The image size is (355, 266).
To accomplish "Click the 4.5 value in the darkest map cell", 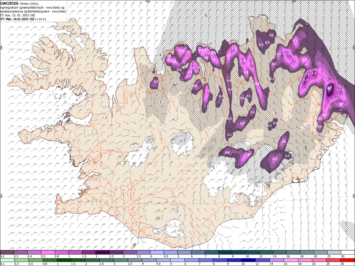I will tap(329, 88).
